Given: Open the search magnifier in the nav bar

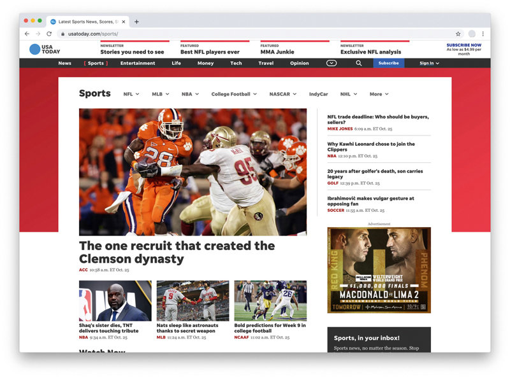Looking at the screenshot, I should (x=358, y=63).
